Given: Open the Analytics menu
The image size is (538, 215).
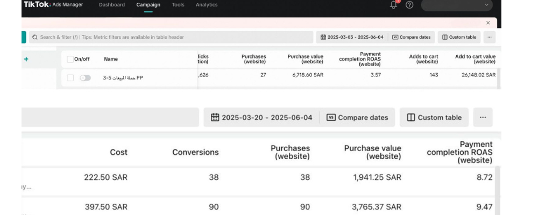Looking at the screenshot, I should tap(207, 5).
